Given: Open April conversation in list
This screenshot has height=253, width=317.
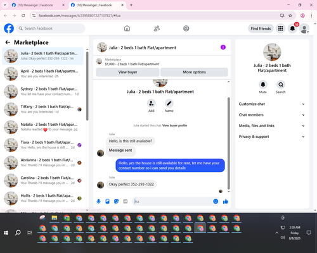Looking at the screenshot, I should tap(42, 74).
